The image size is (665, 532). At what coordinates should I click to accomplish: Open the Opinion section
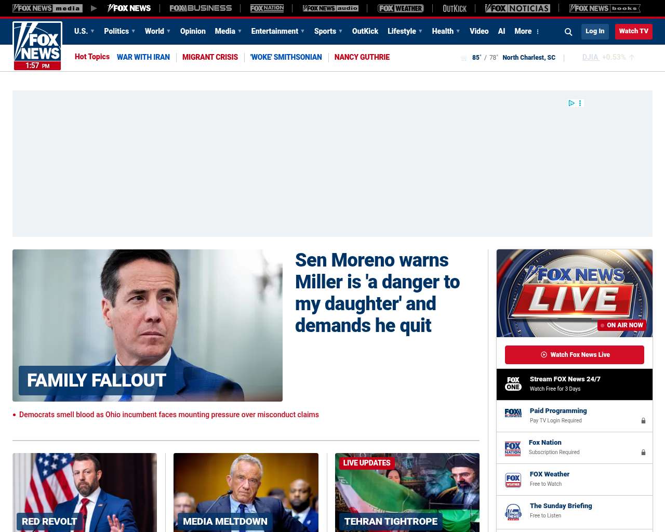[193, 31]
